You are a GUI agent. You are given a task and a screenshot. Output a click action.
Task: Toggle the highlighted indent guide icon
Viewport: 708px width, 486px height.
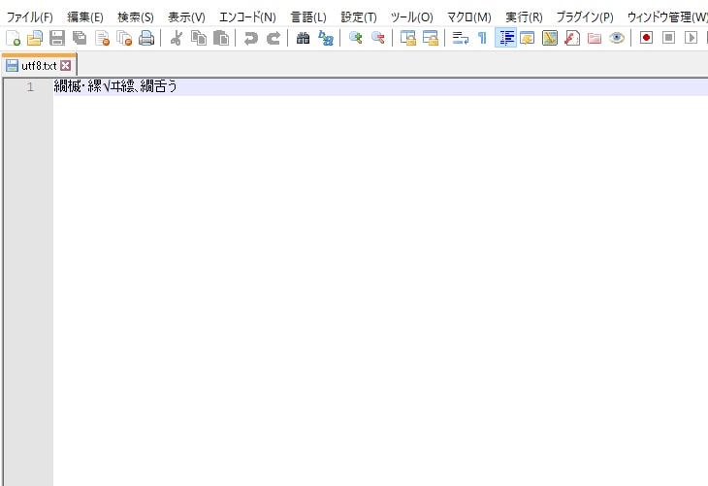505,38
